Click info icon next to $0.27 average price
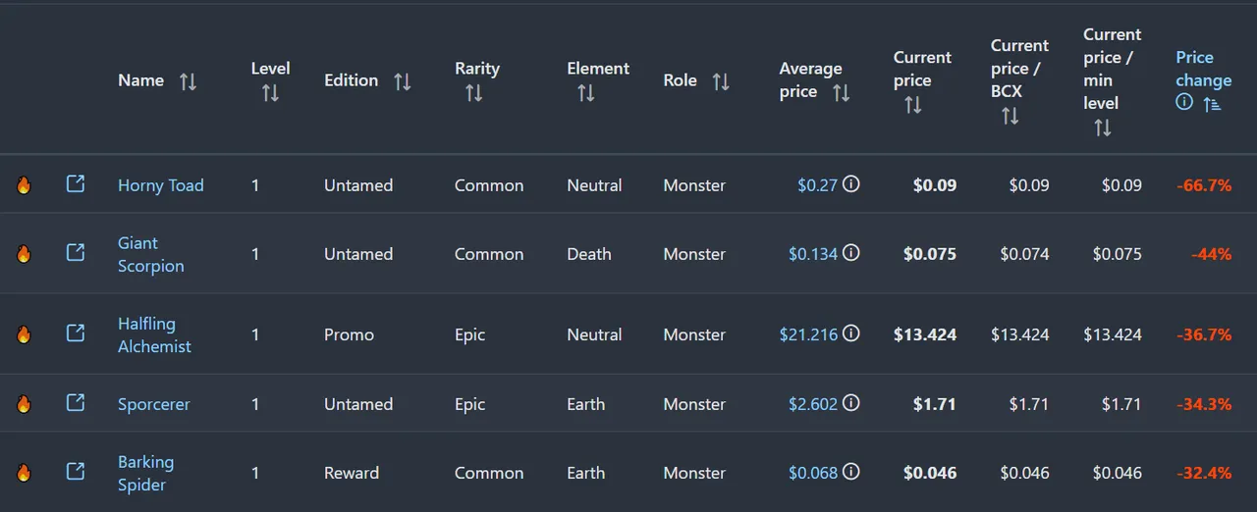 (x=851, y=183)
